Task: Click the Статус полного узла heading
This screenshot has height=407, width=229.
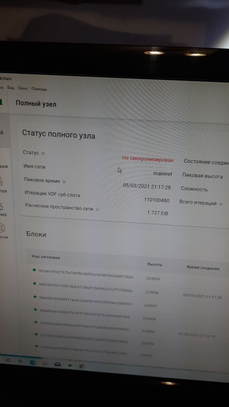Action: 59,134
